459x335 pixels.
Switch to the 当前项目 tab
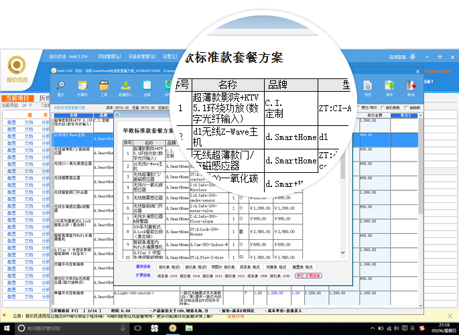pyautogui.click(x=17, y=98)
